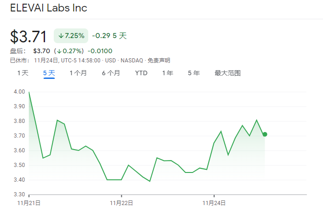This screenshot has height=211, width=323.
Task: Click the 11月21日 x-axis date label
Action: 29,203
